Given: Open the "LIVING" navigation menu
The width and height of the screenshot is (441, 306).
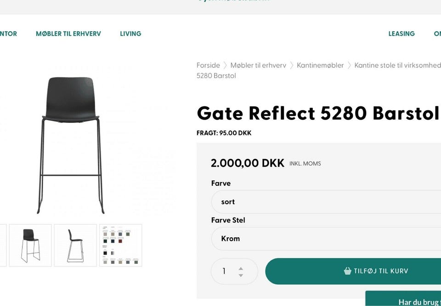Looking at the screenshot, I should [x=130, y=33].
